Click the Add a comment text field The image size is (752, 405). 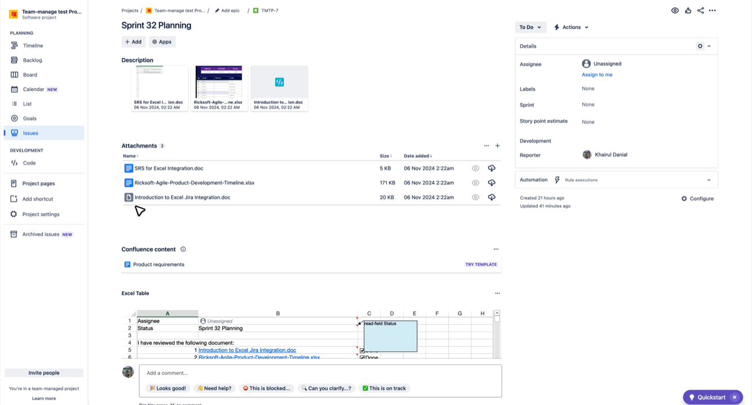pyautogui.click(x=320, y=373)
